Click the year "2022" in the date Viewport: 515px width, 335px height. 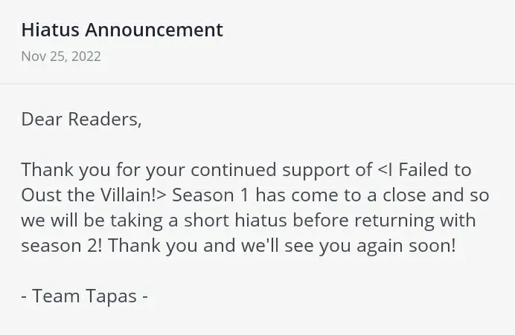click(x=85, y=56)
